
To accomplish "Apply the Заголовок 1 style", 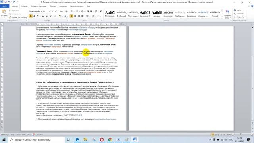I will click(x=145, y=14).
